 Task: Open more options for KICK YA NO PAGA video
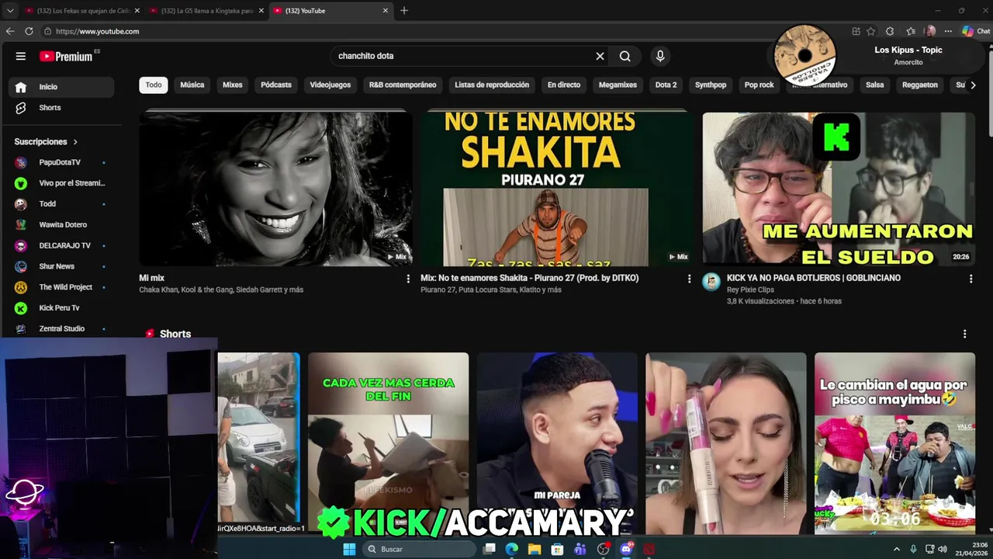click(x=971, y=279)
